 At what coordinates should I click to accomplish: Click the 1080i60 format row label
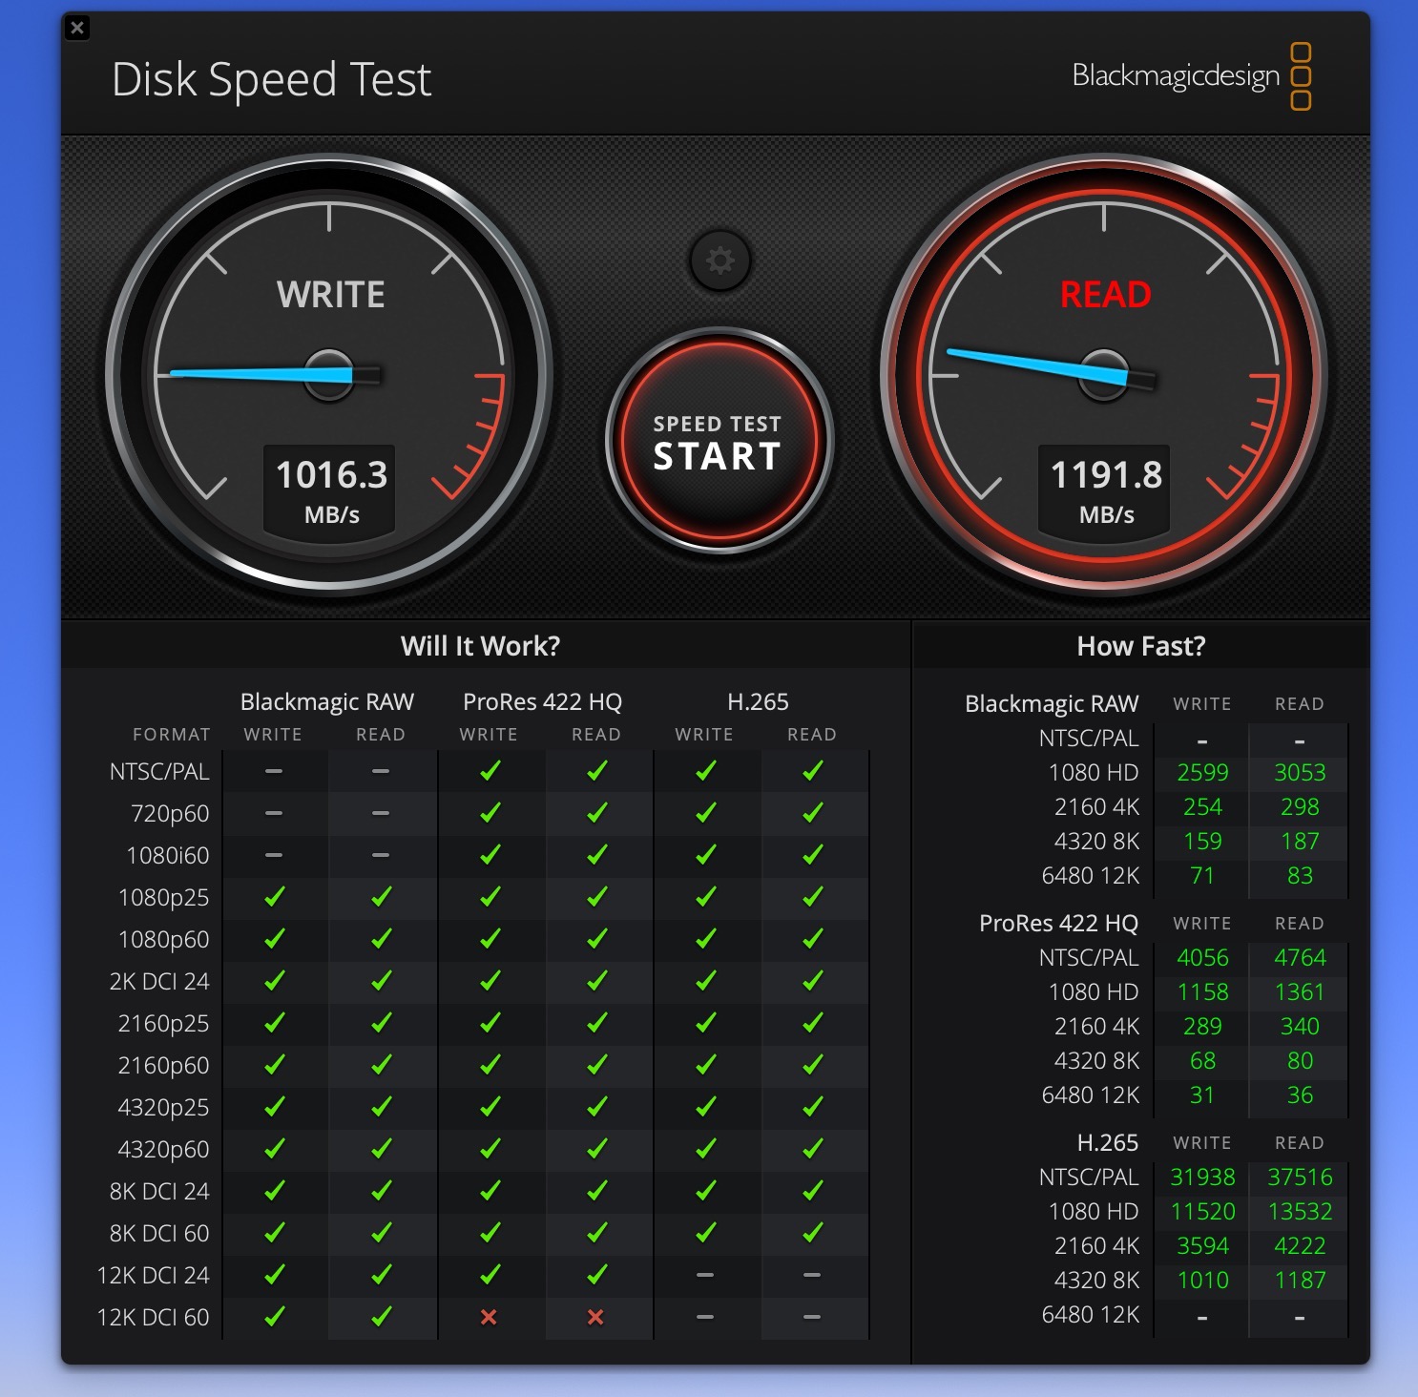coord(168,855)
